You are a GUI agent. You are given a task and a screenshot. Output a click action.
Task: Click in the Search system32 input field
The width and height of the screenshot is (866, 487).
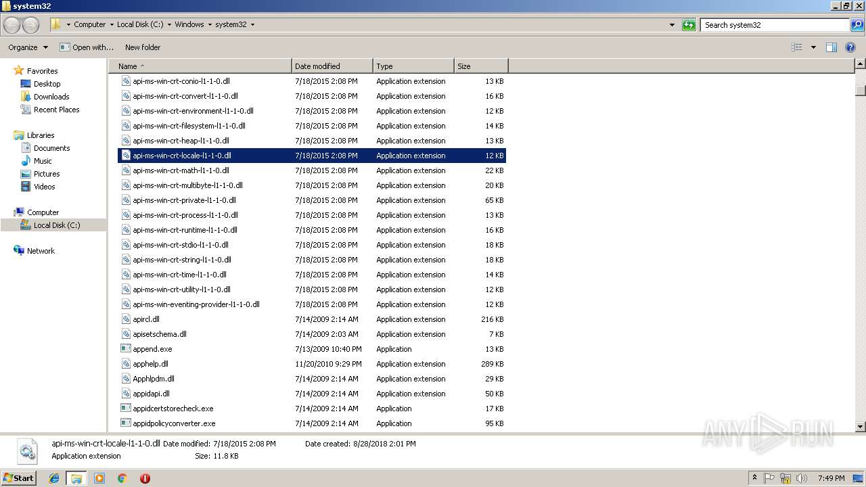click(775, 25)
